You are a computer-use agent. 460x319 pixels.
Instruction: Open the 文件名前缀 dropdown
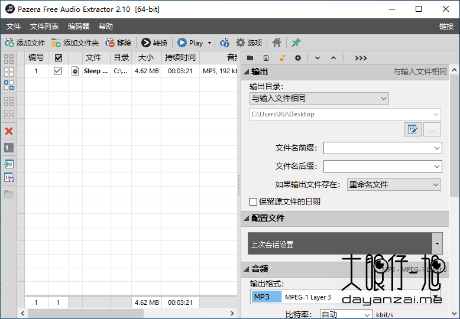tap(383, 148)
